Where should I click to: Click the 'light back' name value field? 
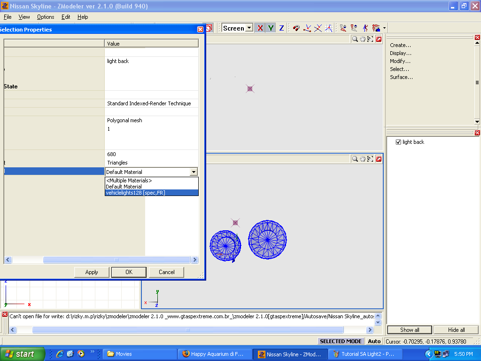click(152, 61)
